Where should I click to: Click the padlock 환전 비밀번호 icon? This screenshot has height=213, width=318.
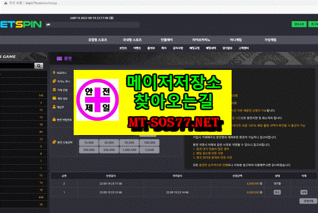point(54,119)
